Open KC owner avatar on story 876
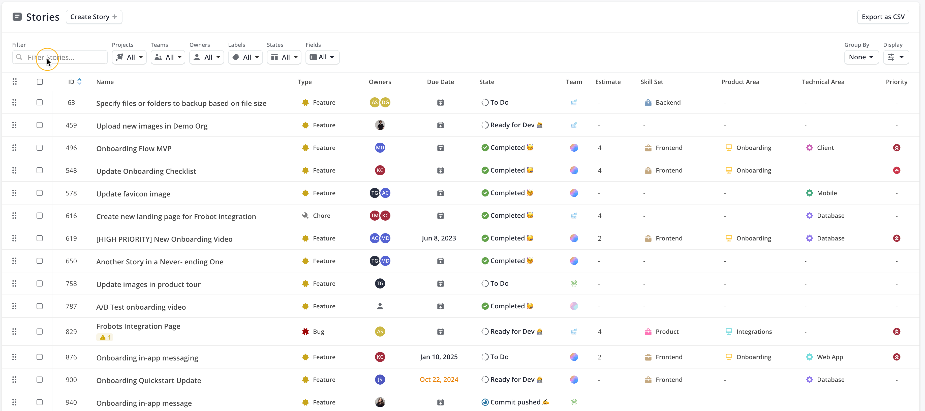The width and height of the screenshot is (925, 411). (380, 357)
